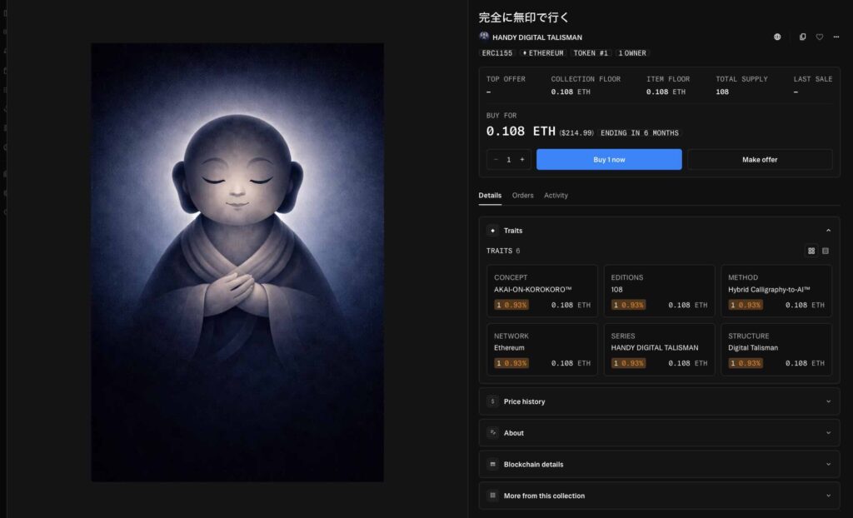Click the Make offer button
Viewport: 853px width, 518px height.
click(x=759, y=159)
